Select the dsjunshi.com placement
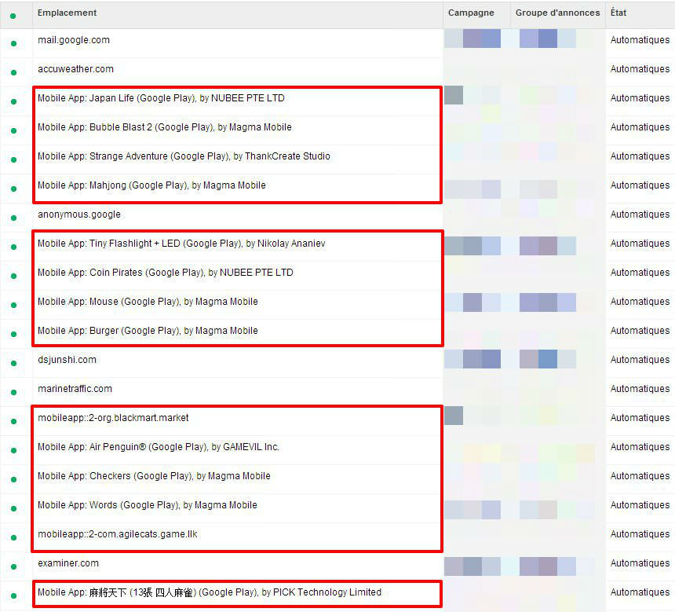This screenshot has width=675, height=612. point(67,360)
